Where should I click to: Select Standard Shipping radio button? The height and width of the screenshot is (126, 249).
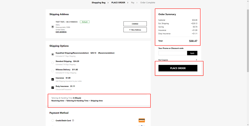(53, 63)
